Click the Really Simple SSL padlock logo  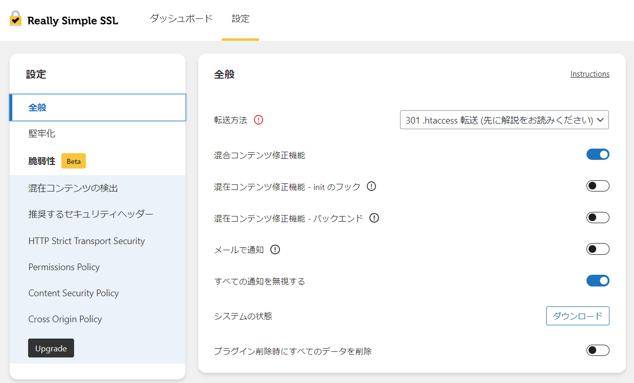tap(16, 19)
